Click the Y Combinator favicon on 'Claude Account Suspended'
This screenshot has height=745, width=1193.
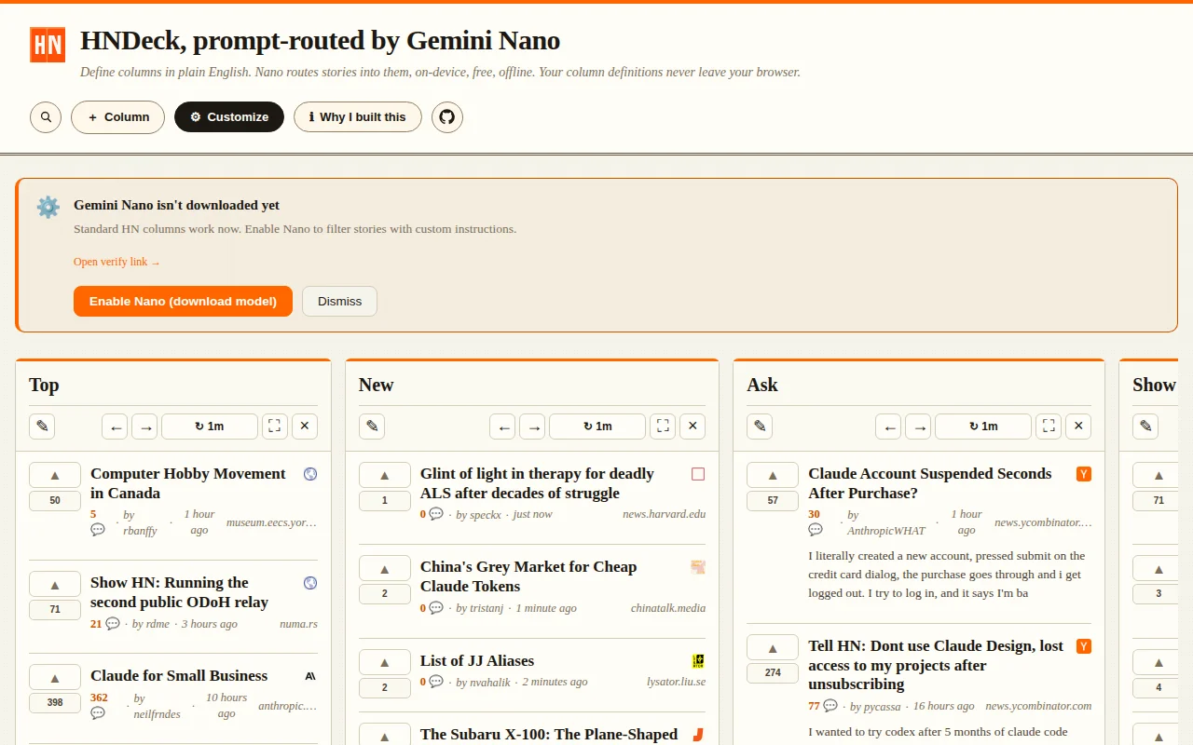tap(1084, 474)
